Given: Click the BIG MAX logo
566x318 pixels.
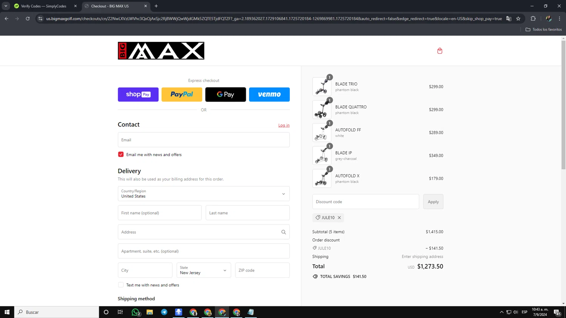Looking at the screenshot, I should tap(161, 50).
